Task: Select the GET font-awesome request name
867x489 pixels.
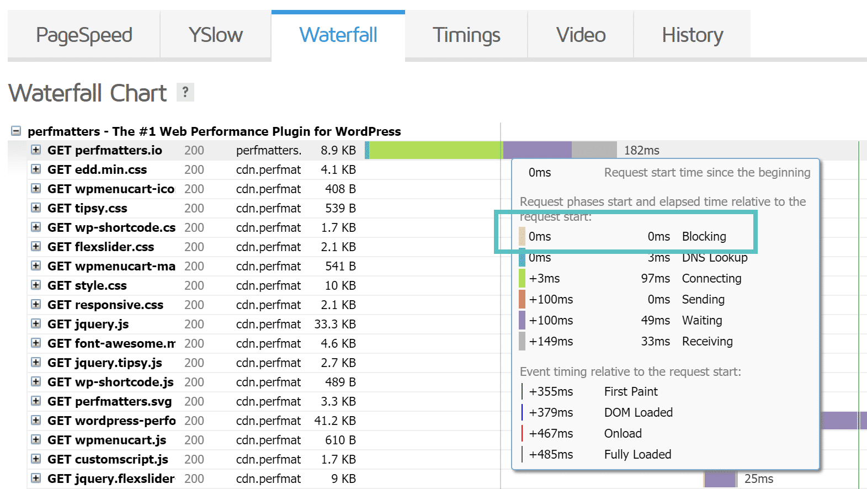Action: coord(111,343)
